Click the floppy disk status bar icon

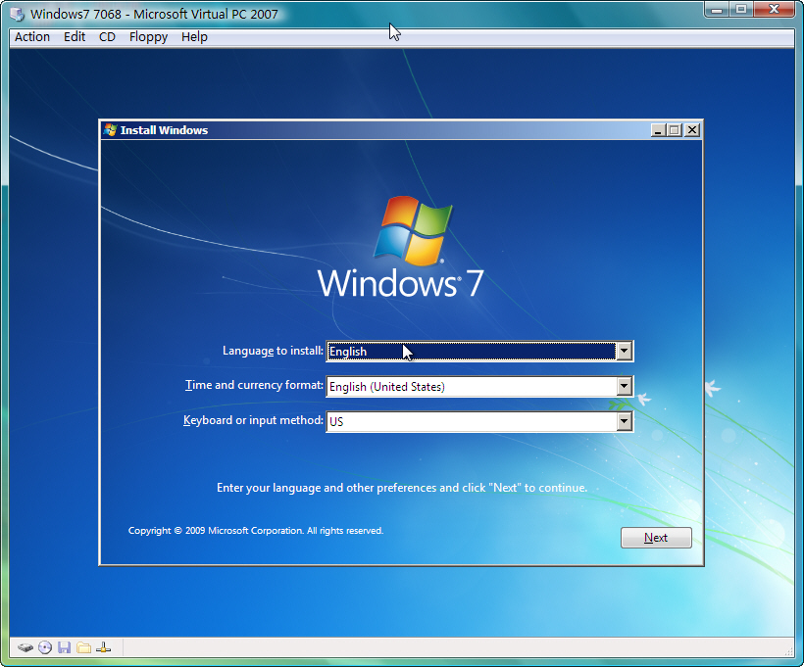pyautogui.click(x=64, y=648)
